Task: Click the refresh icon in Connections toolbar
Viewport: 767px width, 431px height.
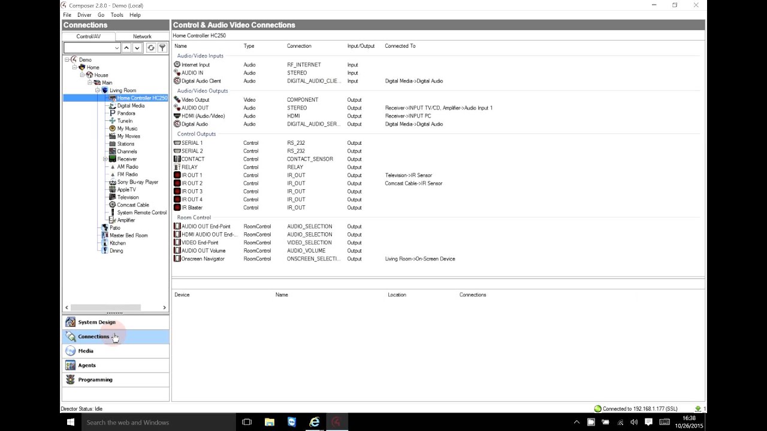Action: (151, 48)
